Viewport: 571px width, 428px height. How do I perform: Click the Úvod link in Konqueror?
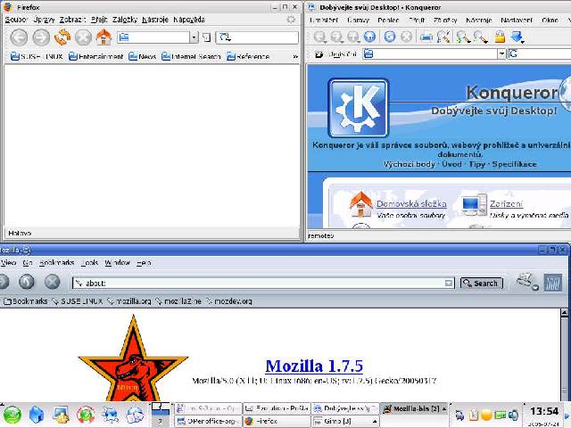(452, 164)
